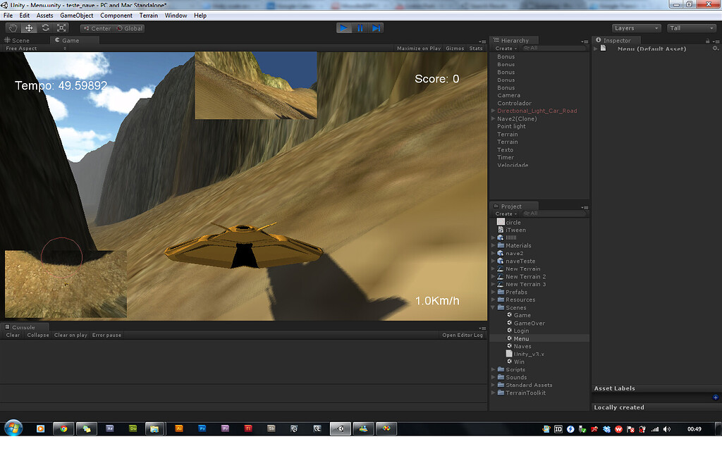Expand the Prefabs folder in Project
Image resolution: width=722 pixels, height=451 pixels.
point(492,292)
